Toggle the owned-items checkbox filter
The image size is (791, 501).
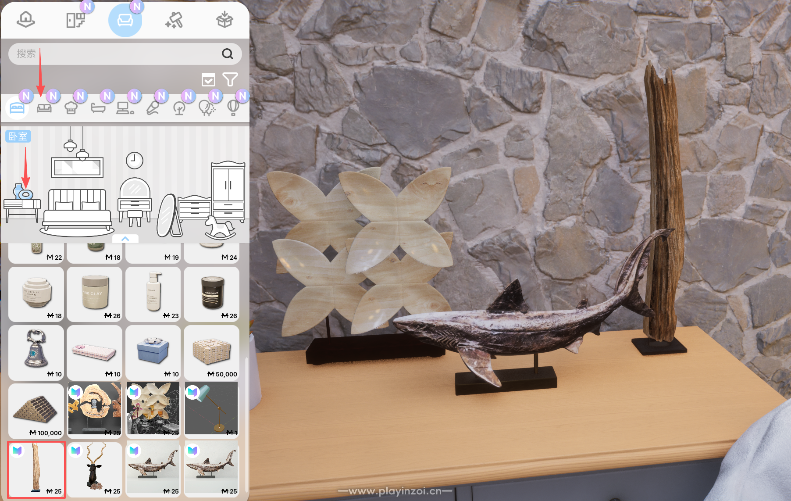coord(208,80)
